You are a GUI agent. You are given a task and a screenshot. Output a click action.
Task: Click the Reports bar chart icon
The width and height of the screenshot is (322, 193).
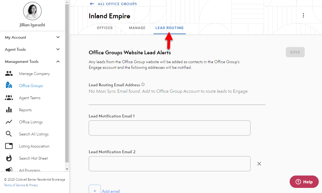pyautogui.click(x=9, y=110)
